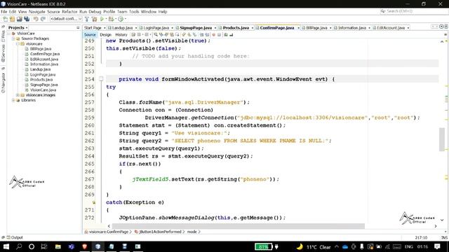Open dropdown arrow next to Profile icon
This screenshot has width=449, height=252.
tap(125, 19)
